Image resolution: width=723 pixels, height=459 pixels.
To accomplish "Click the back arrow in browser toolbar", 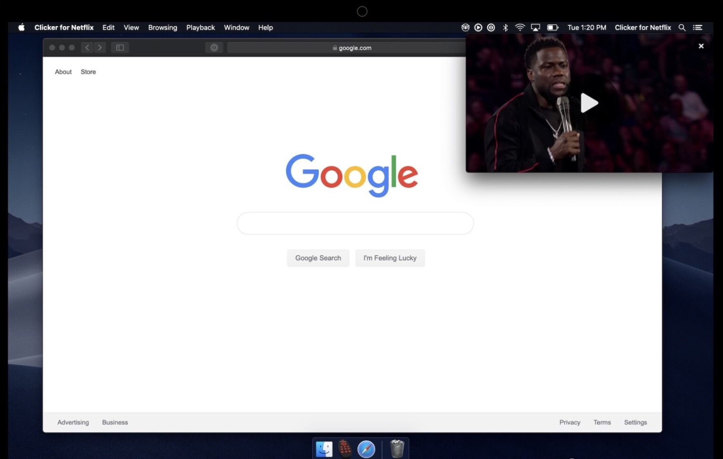I will click(87, 47).
